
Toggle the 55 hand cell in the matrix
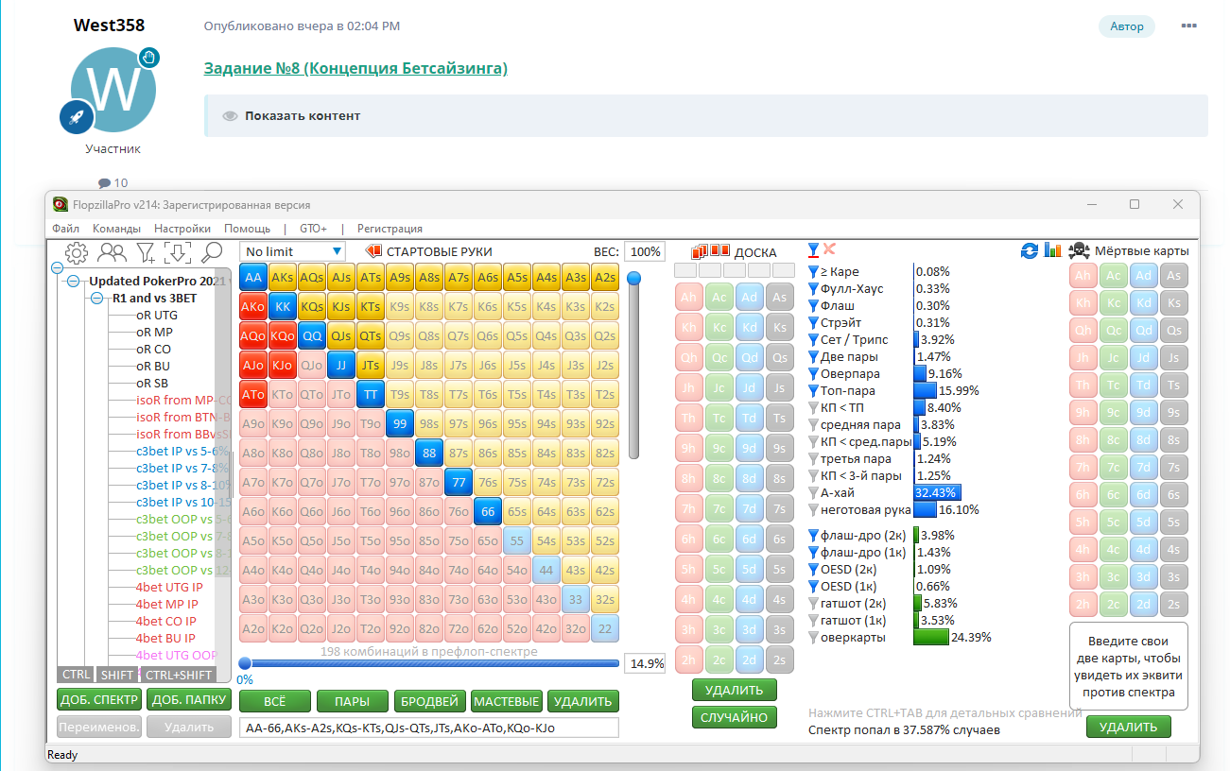pyautogui.click(x=517, y=541)
